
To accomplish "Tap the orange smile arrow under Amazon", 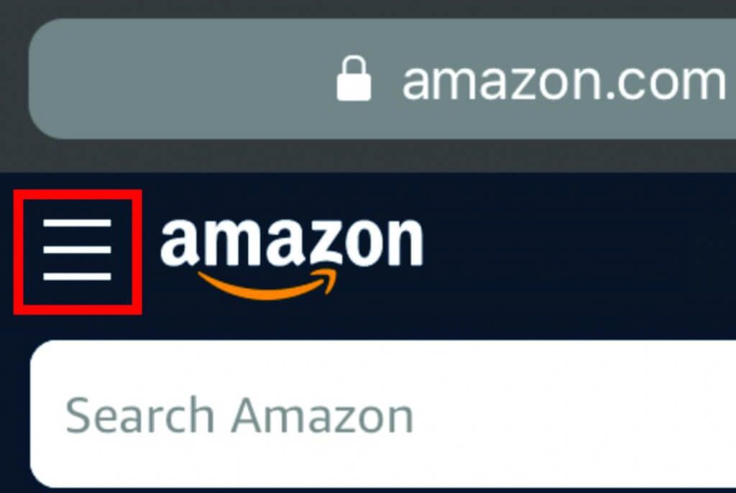I will coord(267,285).
